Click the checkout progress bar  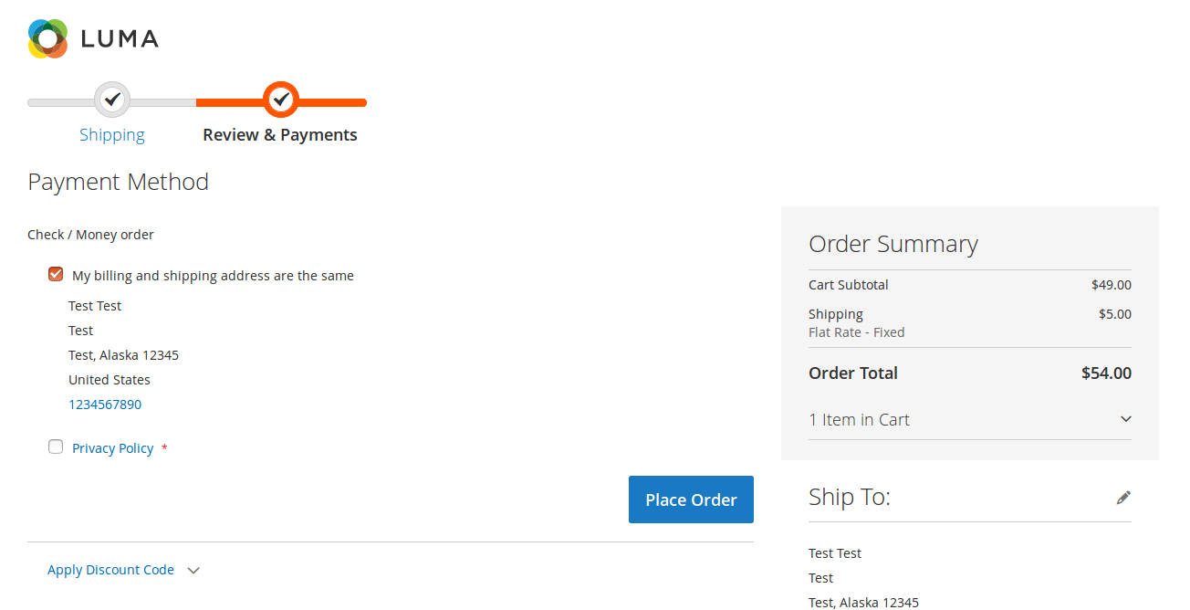[x=195, y=101]
